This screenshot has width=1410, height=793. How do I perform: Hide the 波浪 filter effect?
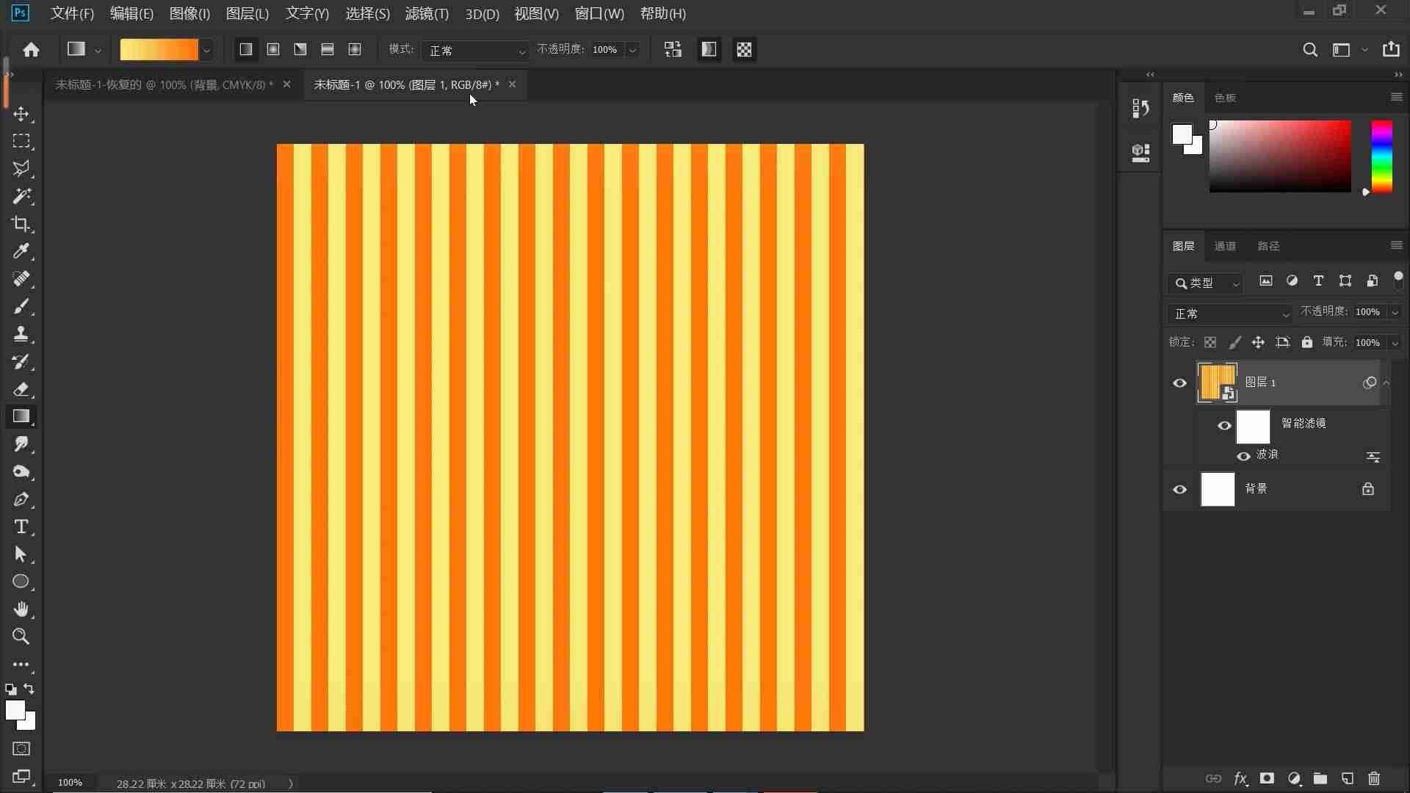point(1243,456)
